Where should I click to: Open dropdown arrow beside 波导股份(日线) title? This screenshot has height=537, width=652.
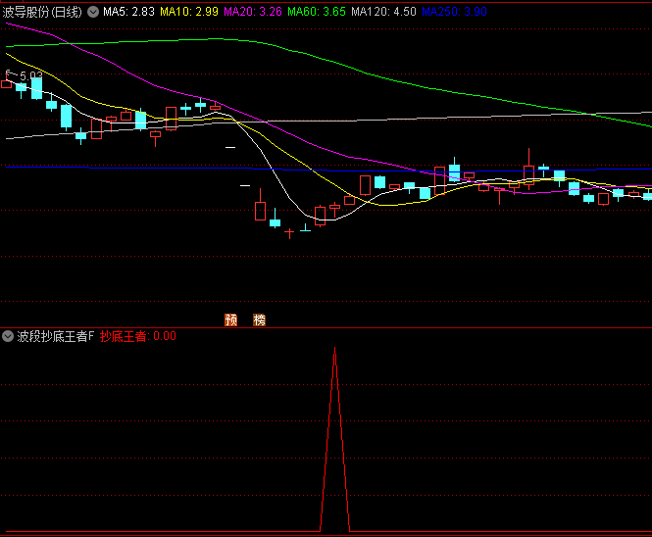tap(93, 12)
